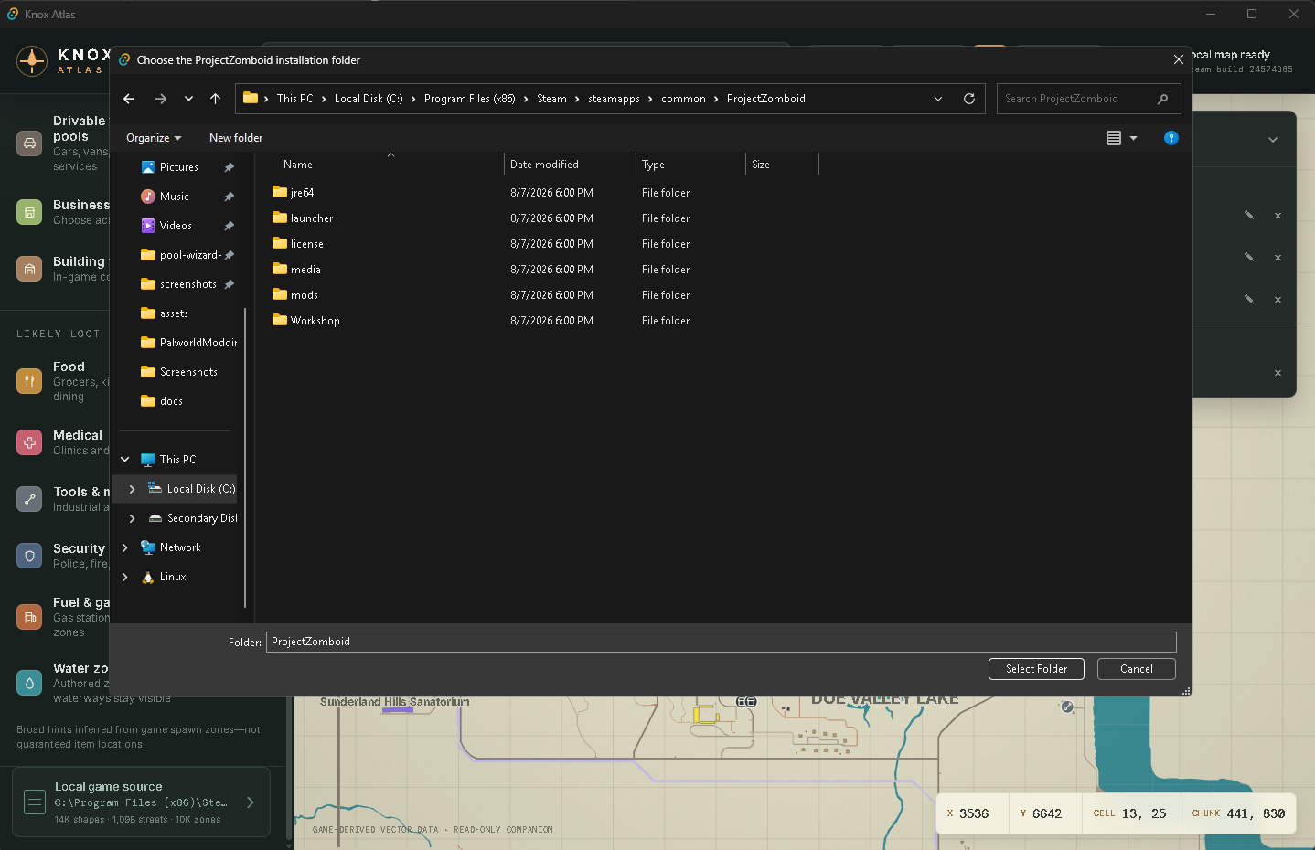Open the help icon in the folder dialog
Screen dimensions: 1315x850
[x=1171, y=138]
